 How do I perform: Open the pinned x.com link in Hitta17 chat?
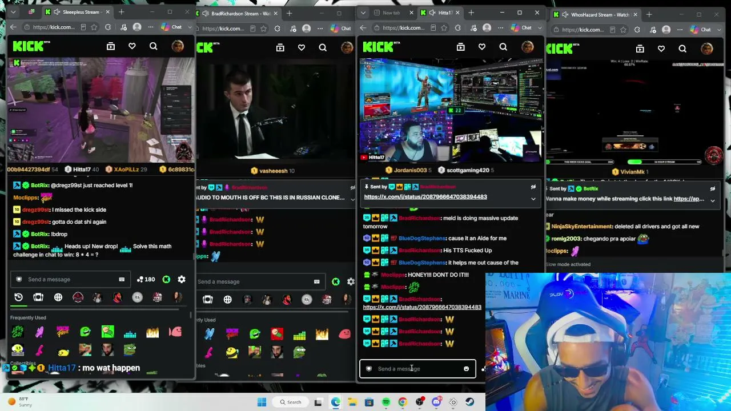(425, 197)
